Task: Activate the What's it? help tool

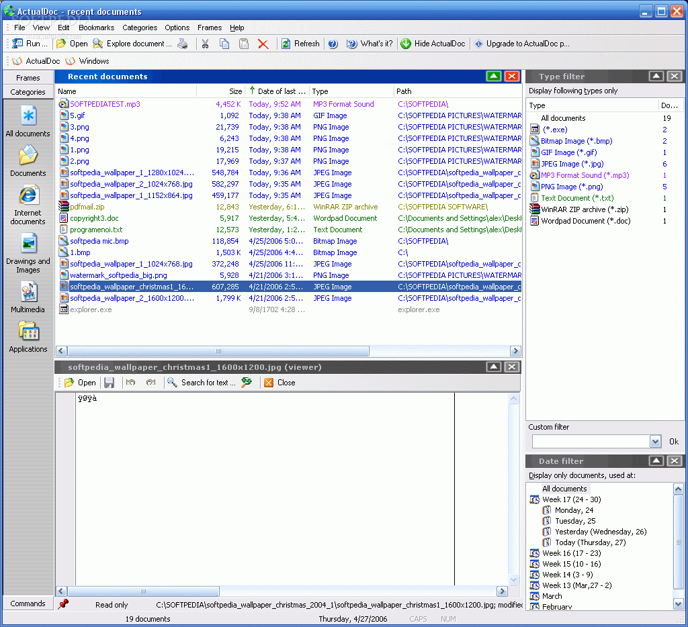Action: [370, 44]
